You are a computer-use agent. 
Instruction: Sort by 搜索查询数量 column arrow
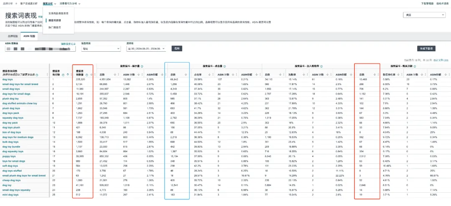[x=91, y=74]
